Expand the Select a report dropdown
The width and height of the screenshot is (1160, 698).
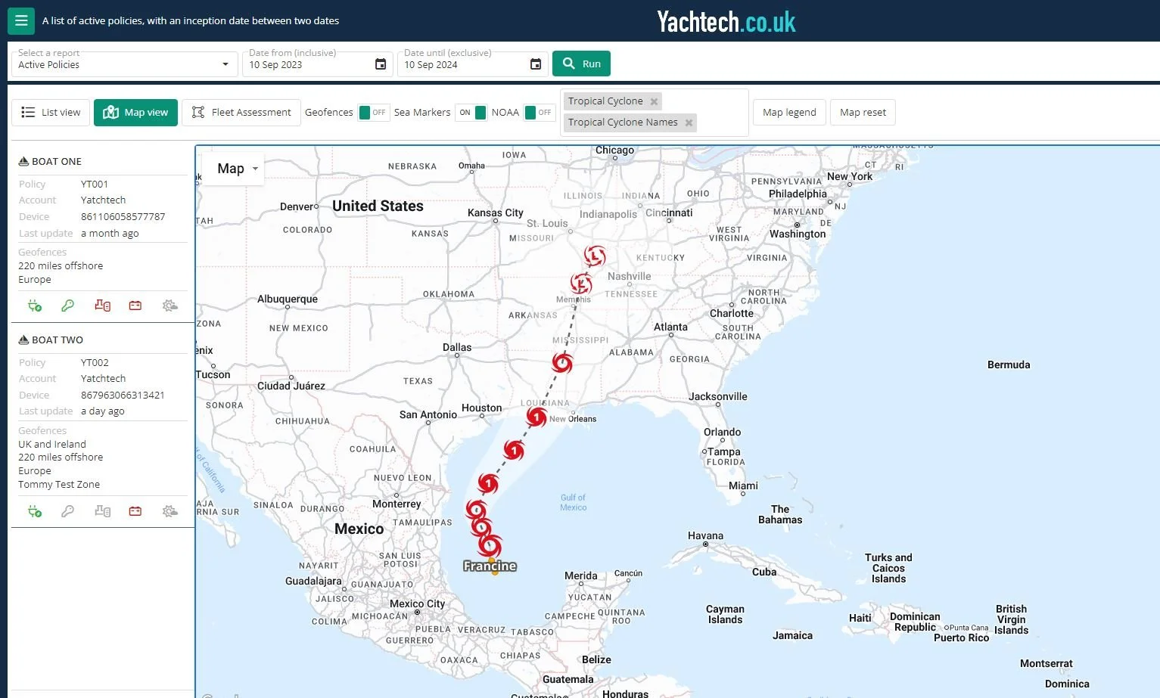(x=123, y=64)
